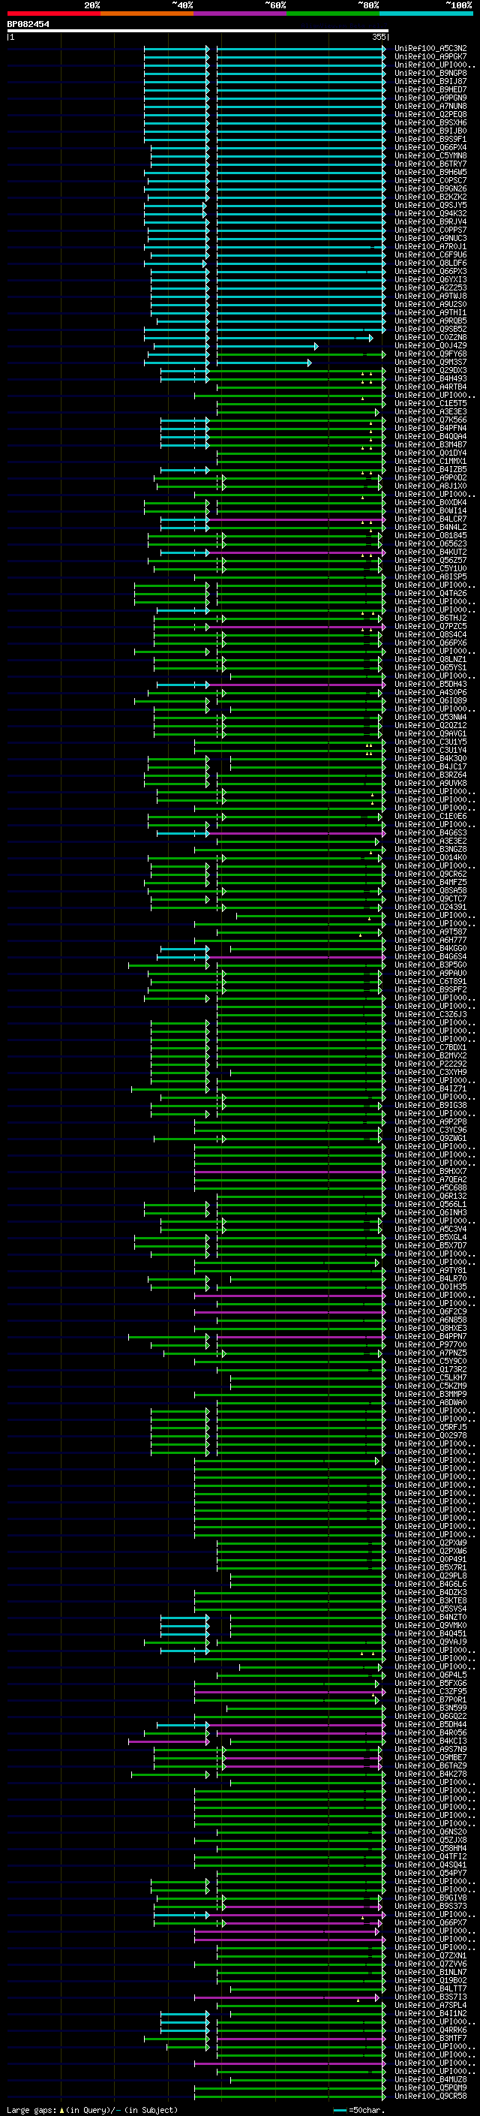The height and width of the screenshot is (2116, 480).
Task: Select hit label UniRef100_B9NGP8
Action: pyautogui.click(x=430, y=73)
